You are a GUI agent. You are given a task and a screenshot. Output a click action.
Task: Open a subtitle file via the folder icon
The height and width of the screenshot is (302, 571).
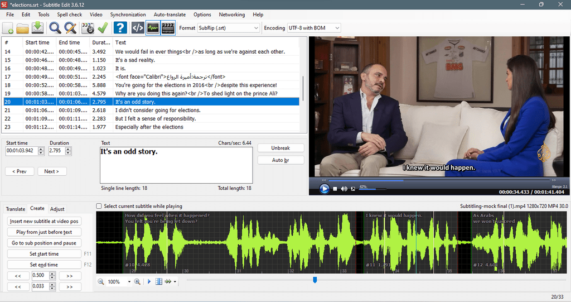coord(22,28)
